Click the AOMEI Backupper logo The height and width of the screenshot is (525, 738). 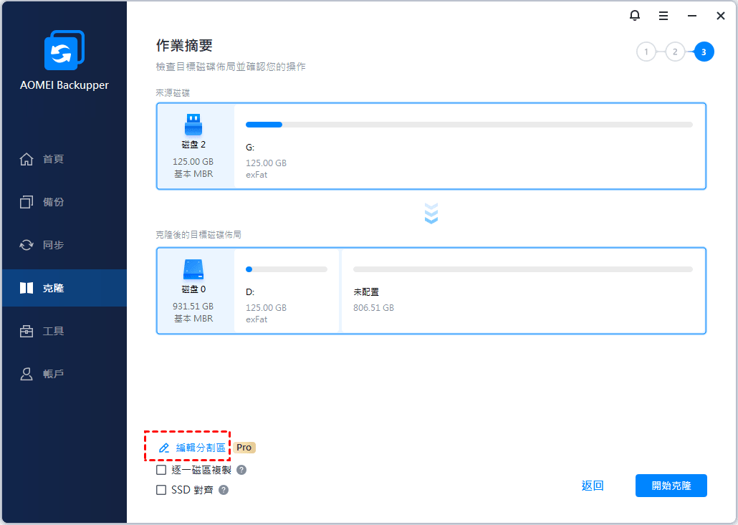64,50
